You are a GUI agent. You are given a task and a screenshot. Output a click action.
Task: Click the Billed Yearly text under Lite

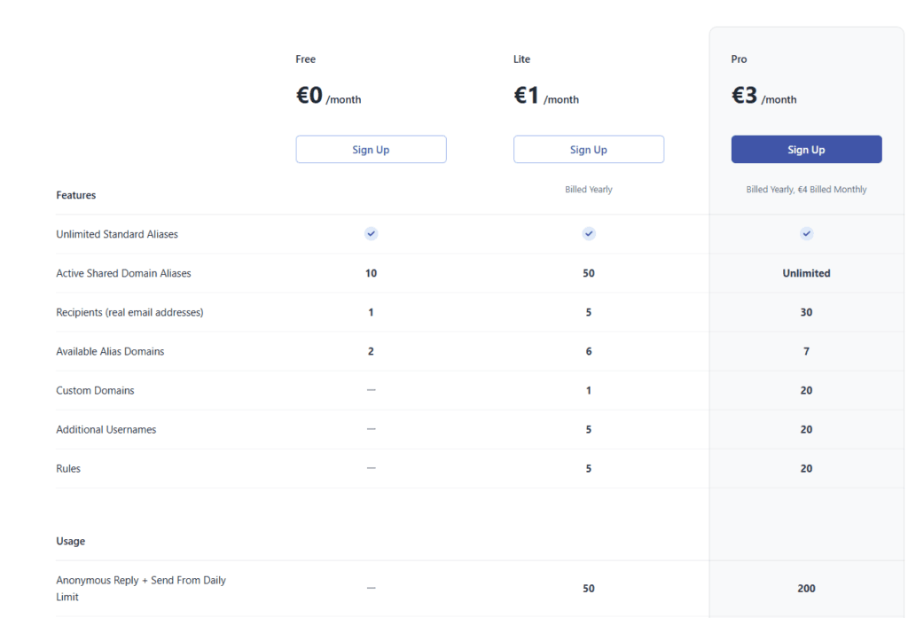pos(589,190)
